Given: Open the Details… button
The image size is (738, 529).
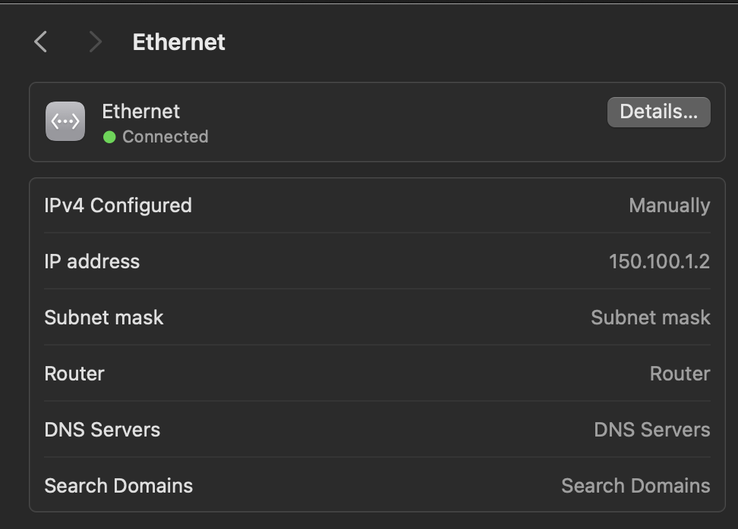Looking at the screenshot, I should [658, 112].
